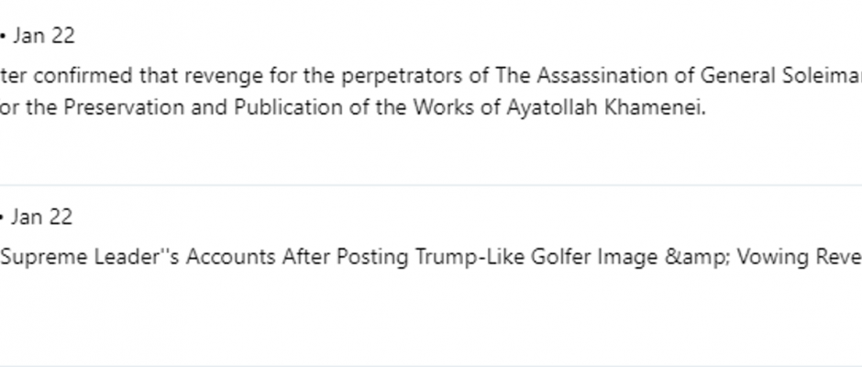Click the bullet separator before first Jan 22

pos(3,37)
